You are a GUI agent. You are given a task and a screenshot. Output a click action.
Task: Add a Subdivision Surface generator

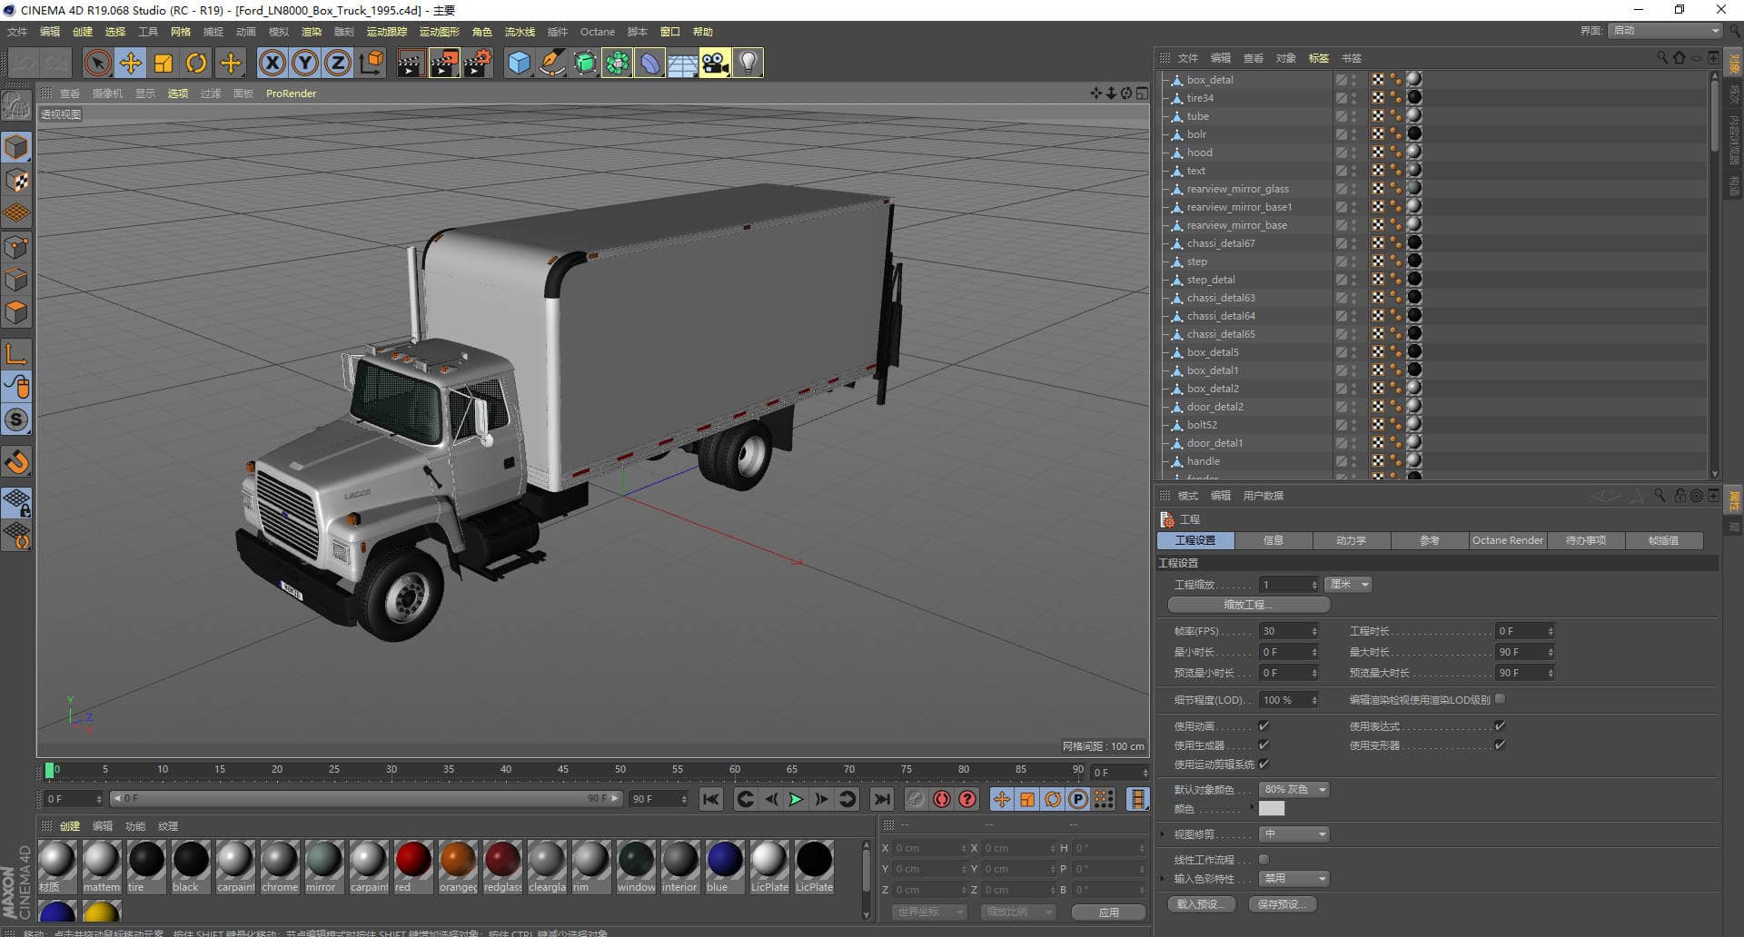pyautogui.click(x=585, y=63)
